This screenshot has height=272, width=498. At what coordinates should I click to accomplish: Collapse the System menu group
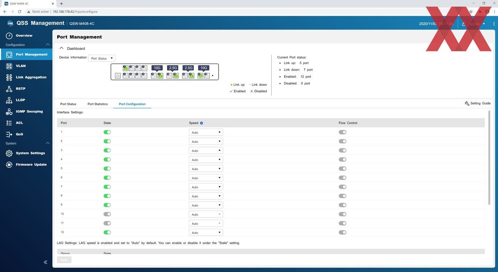click(48, 143)
